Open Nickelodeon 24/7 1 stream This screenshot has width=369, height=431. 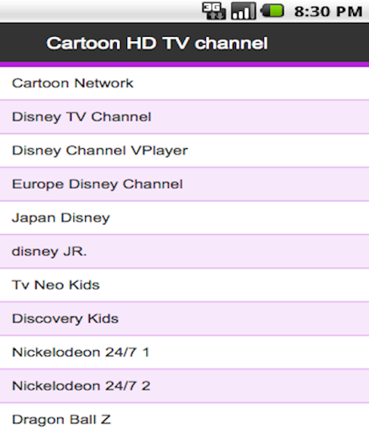pos(184,353)
